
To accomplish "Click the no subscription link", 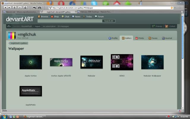I will tap(49, 26).
